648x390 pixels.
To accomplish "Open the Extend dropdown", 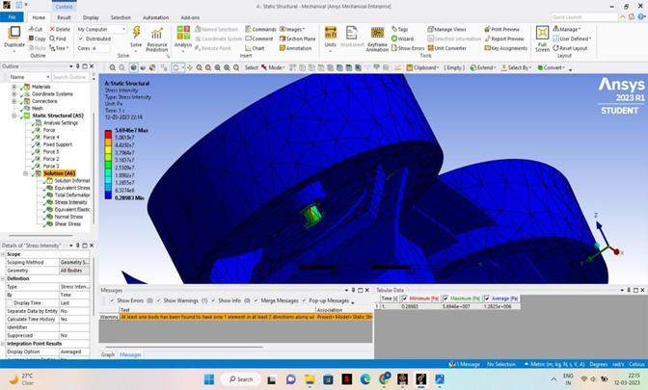I will (483, 67).
